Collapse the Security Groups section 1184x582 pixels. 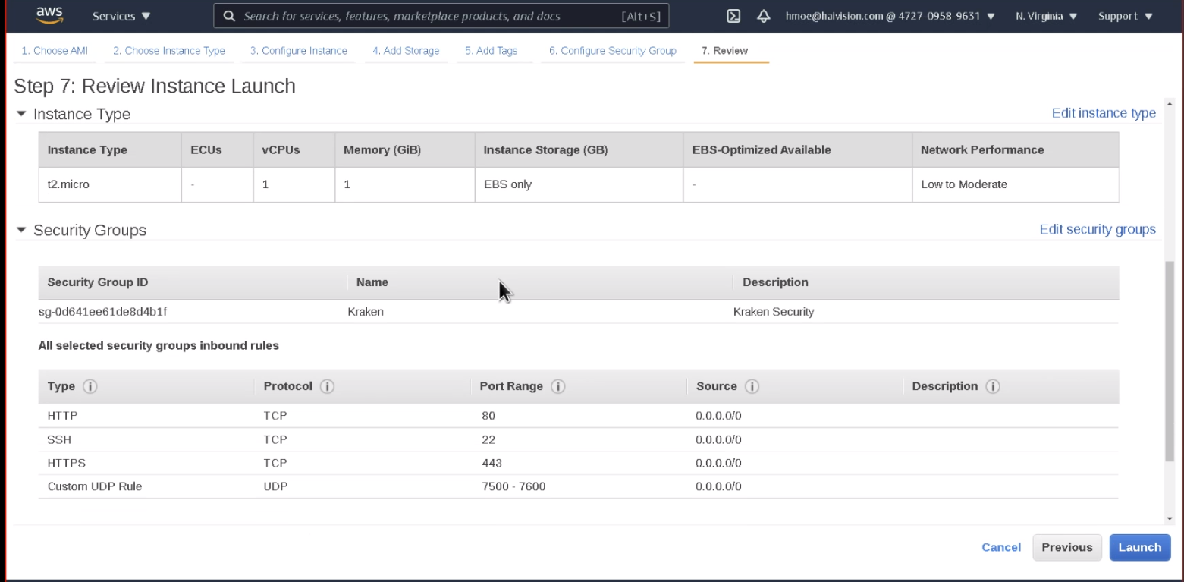(x=21, y=231)
